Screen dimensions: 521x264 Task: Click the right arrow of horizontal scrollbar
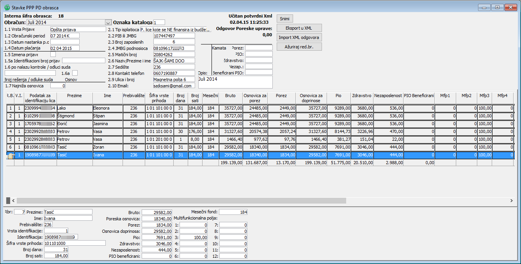tap(512, 200)
